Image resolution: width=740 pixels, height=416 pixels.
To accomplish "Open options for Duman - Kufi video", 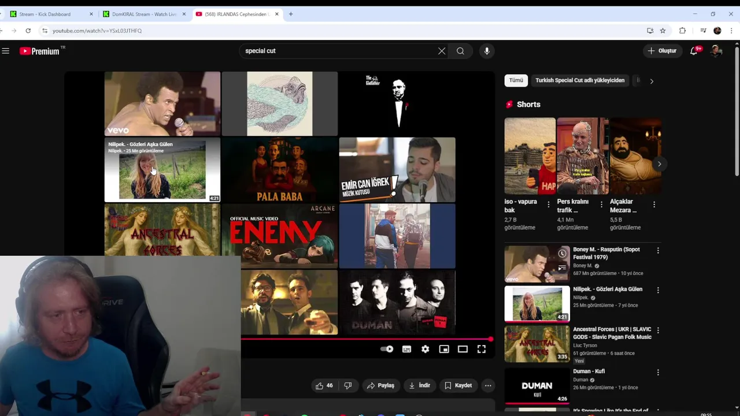I will (x=658, y=373).
